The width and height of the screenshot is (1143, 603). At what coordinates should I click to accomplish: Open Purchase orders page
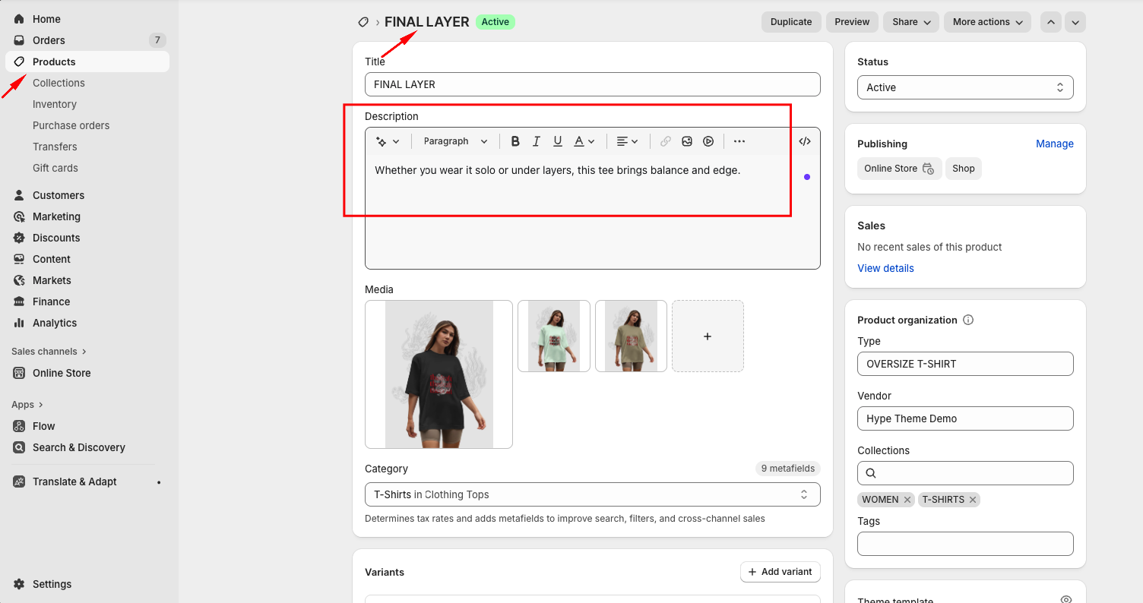(x=71, y=125)
